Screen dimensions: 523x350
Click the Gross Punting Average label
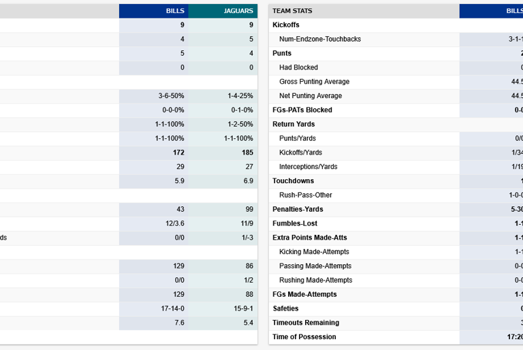(x=314, y=82)
